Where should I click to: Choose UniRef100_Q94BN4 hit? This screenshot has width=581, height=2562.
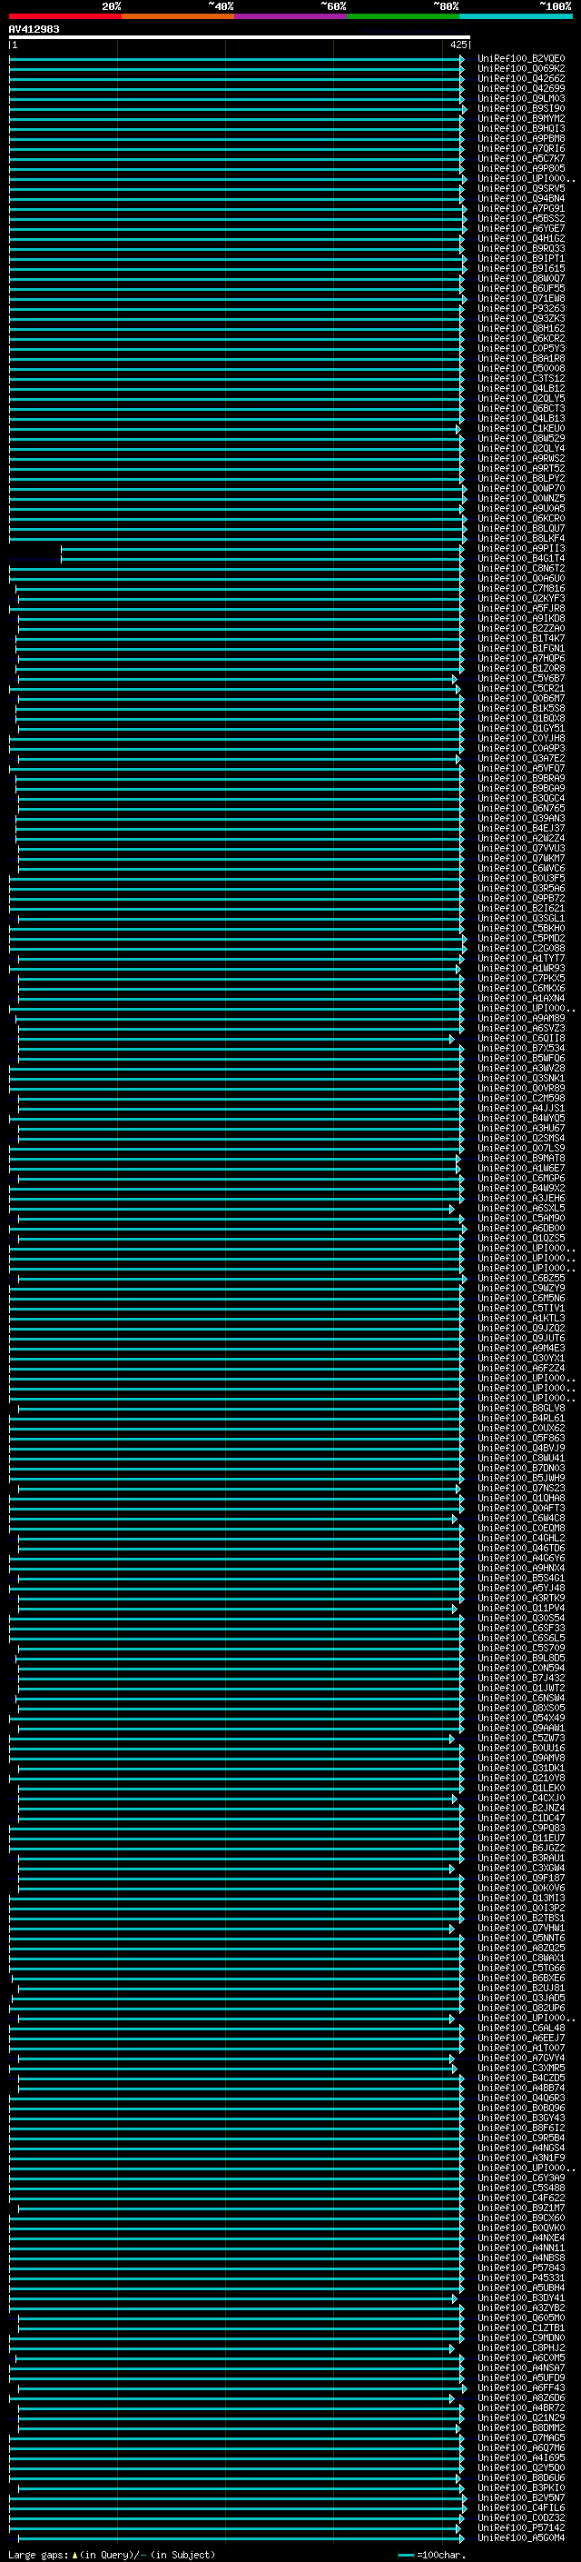click(x=521, y=199)
